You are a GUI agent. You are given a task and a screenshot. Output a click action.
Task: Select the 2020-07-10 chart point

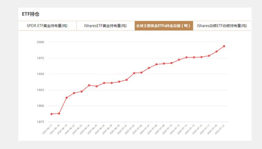[x=172, y=63]
